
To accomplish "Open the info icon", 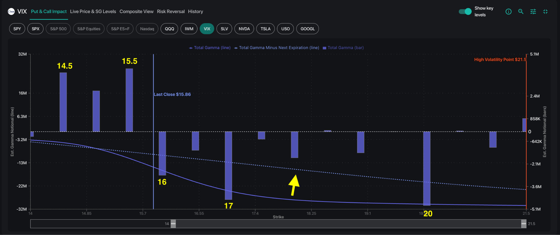I will (508, 11).
